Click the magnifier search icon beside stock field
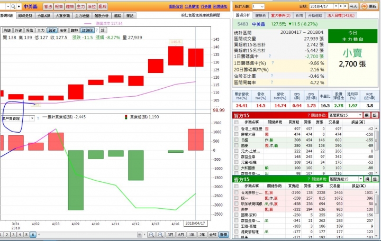The image size is (381, 241). pyautogui.click(x=13, y=6)
